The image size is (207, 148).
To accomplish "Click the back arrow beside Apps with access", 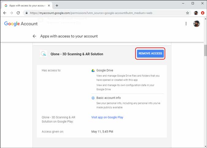I will click(34, 36).
